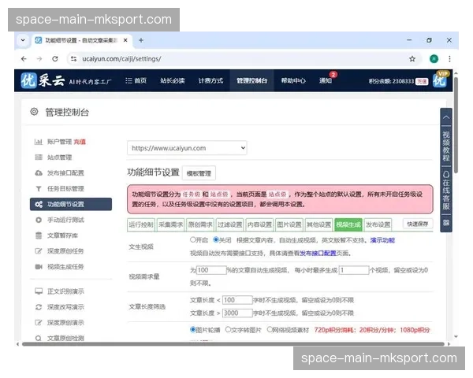Open the 发布接口配置 link in description
This screenshot has height=378, width=473.
(x=318, y=253)
